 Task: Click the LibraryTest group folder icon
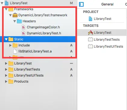click(11, 63)
